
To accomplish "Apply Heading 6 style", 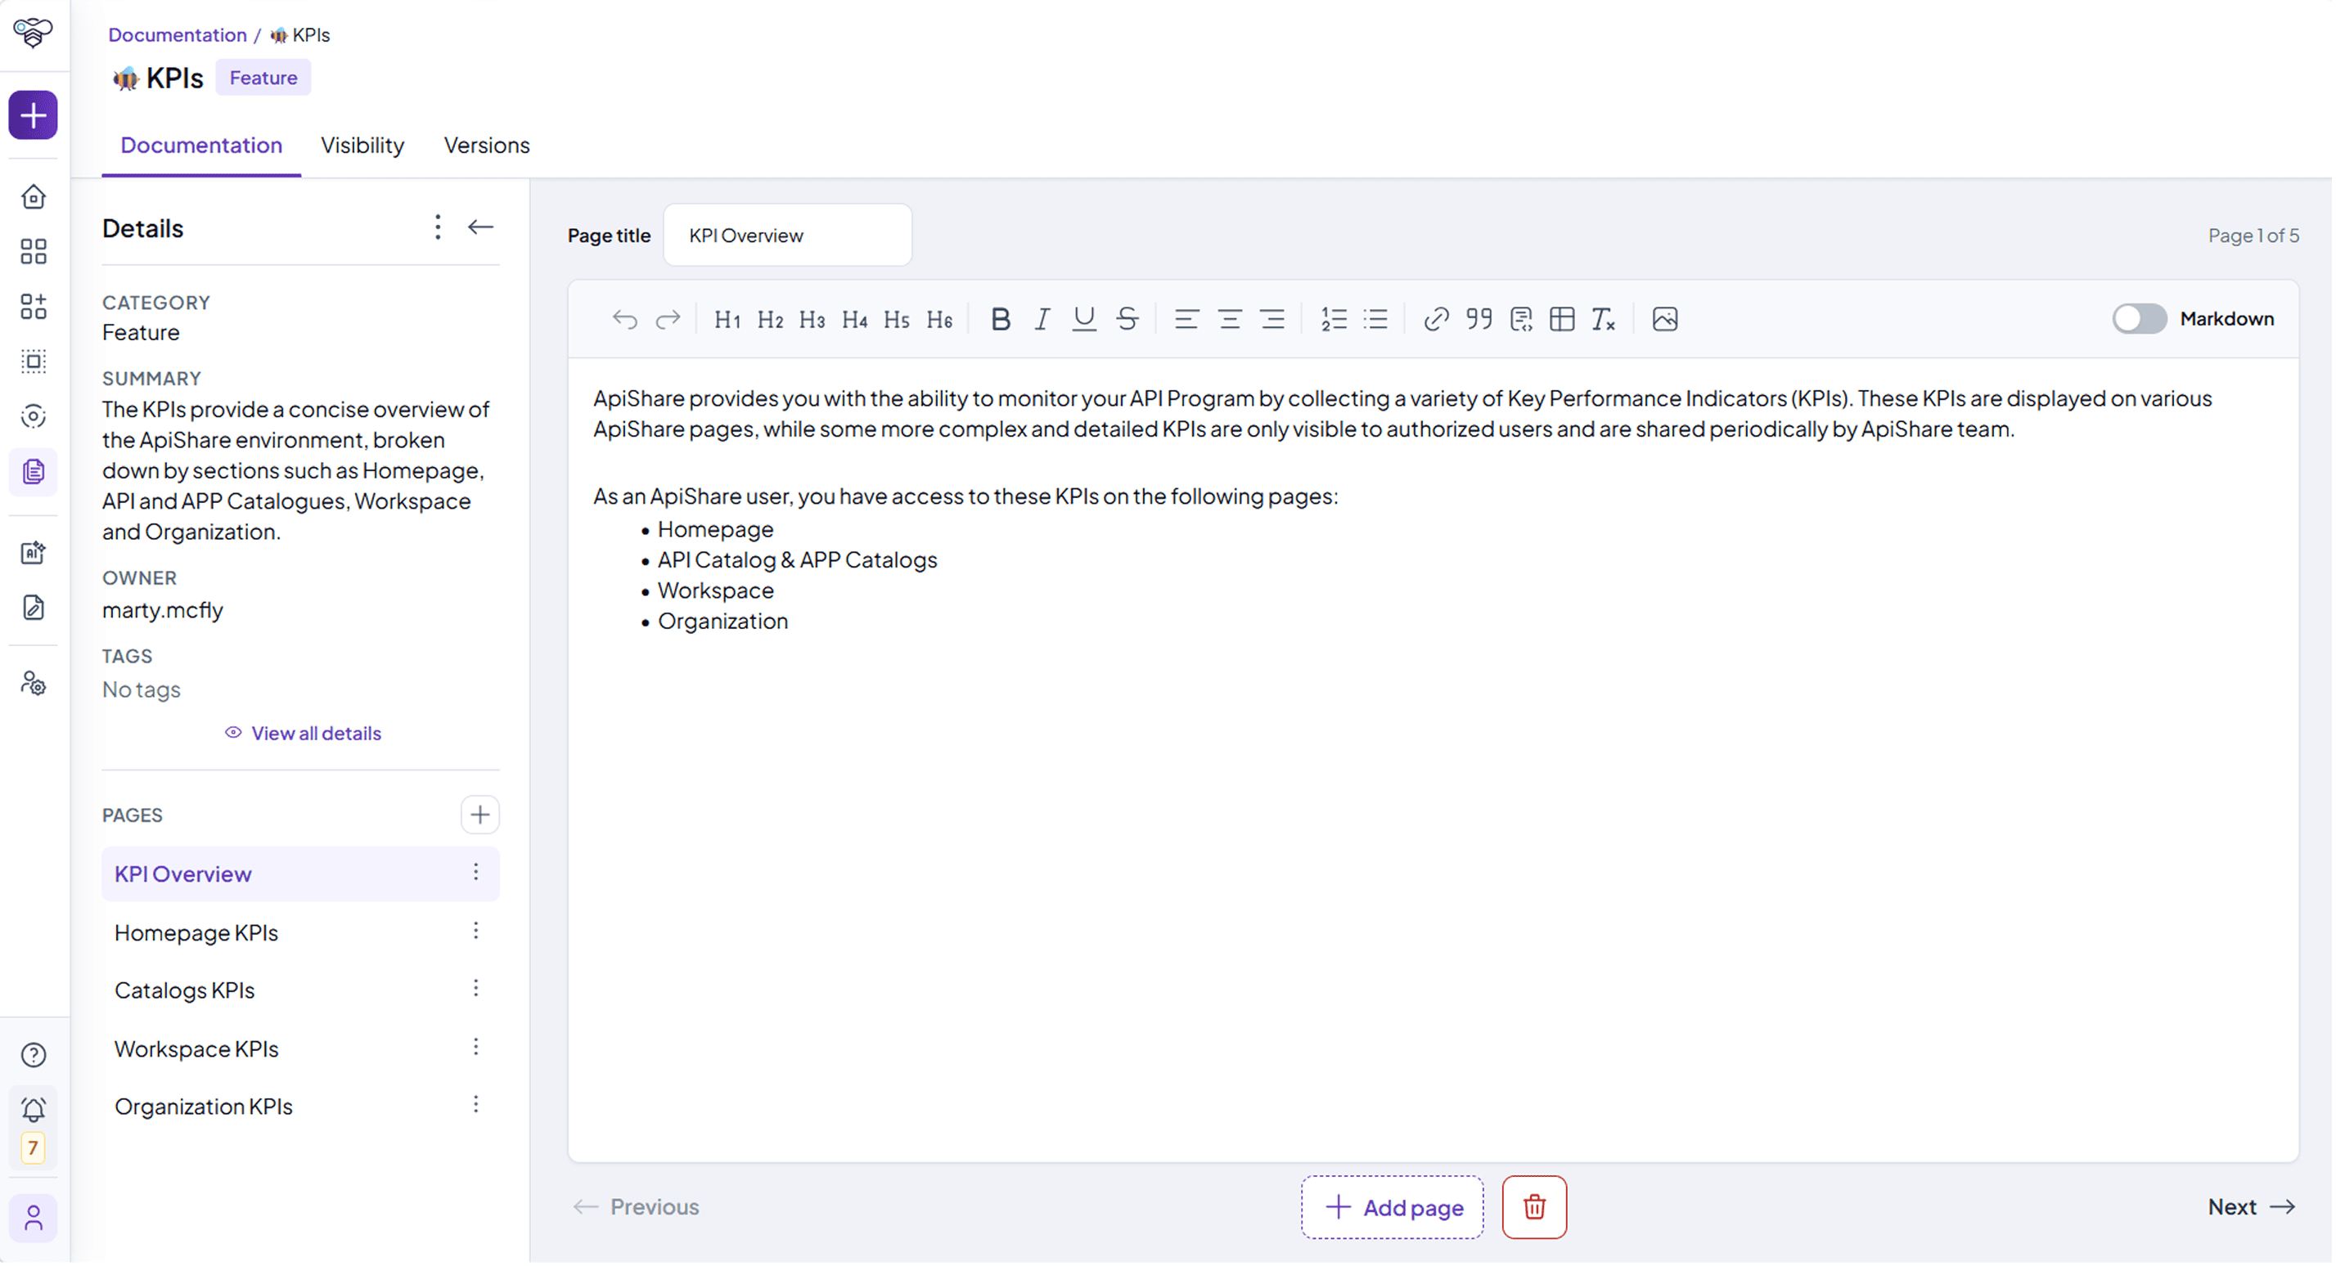I will coord(939,319).
